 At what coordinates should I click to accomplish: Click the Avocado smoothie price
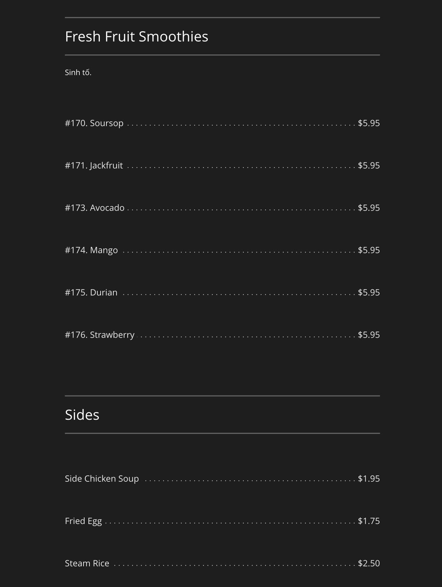(x=369, y=208)
